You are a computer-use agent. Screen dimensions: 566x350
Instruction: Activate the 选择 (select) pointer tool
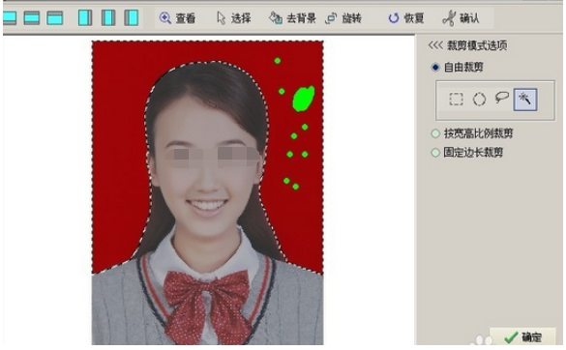233,18
